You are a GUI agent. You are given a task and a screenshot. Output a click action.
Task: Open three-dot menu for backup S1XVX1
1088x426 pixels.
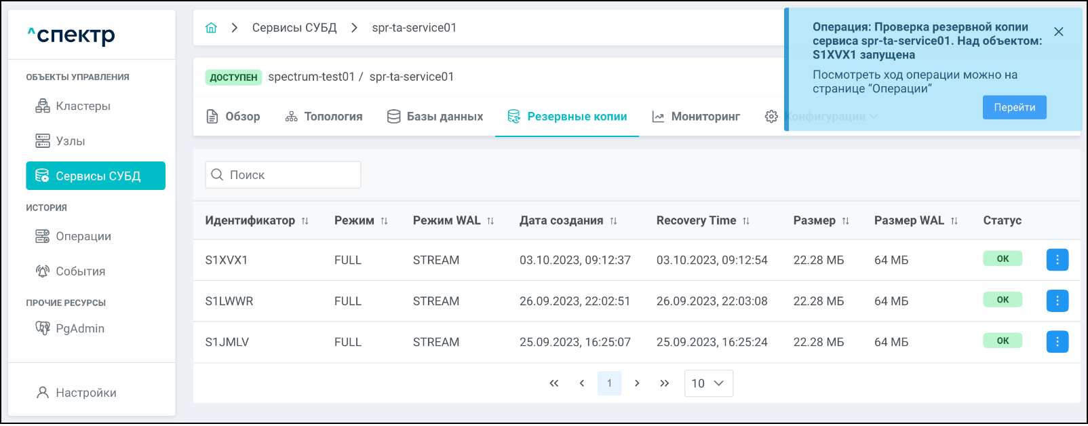tap(1057, 260)
